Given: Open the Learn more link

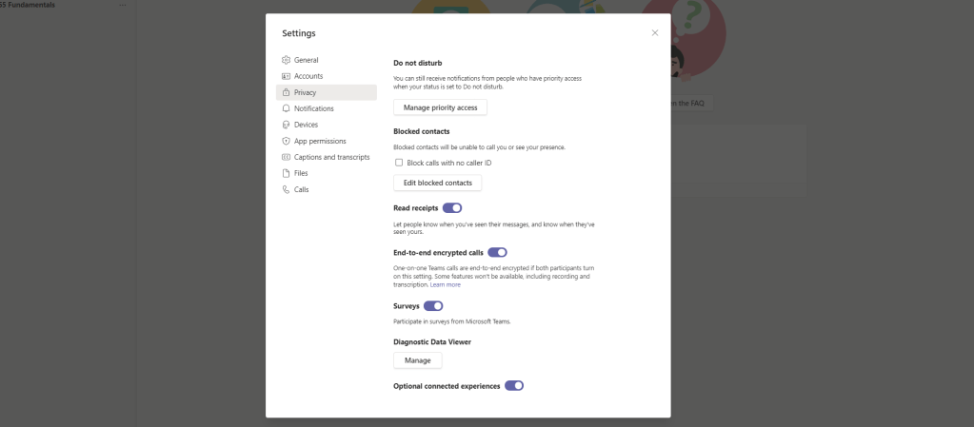Looking at the screenshot, I should pyautogui.click(x=445, y=284).
